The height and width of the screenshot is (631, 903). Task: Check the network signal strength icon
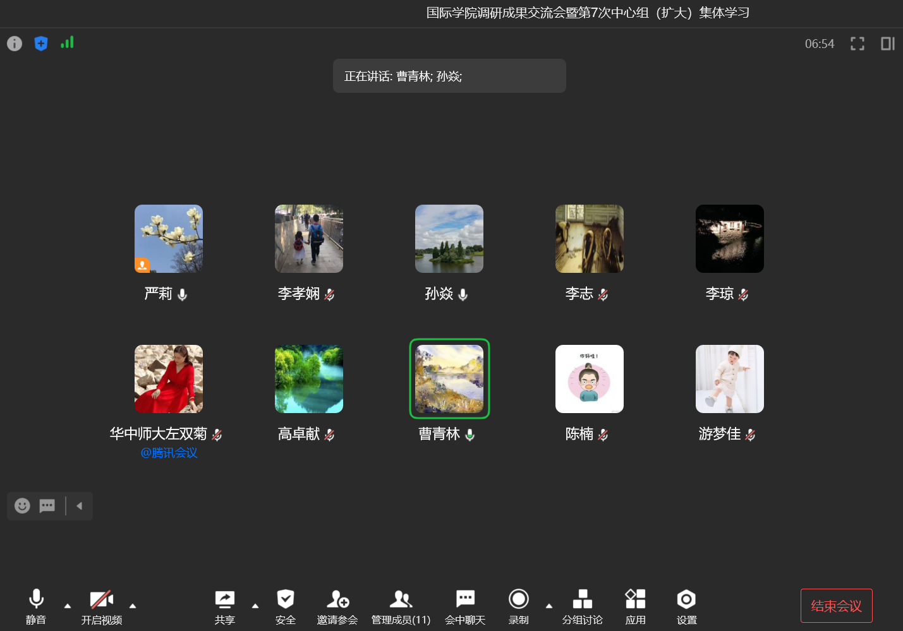coord(67,43)
